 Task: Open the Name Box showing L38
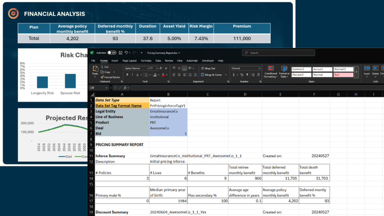coord(99,88)
